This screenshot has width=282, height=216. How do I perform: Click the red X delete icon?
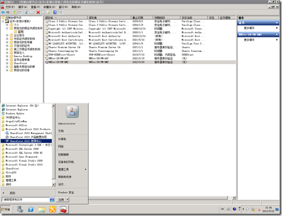[x=38, y=12]
